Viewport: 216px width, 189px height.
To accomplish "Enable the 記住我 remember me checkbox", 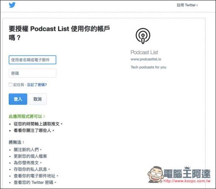I will point(10,85).
